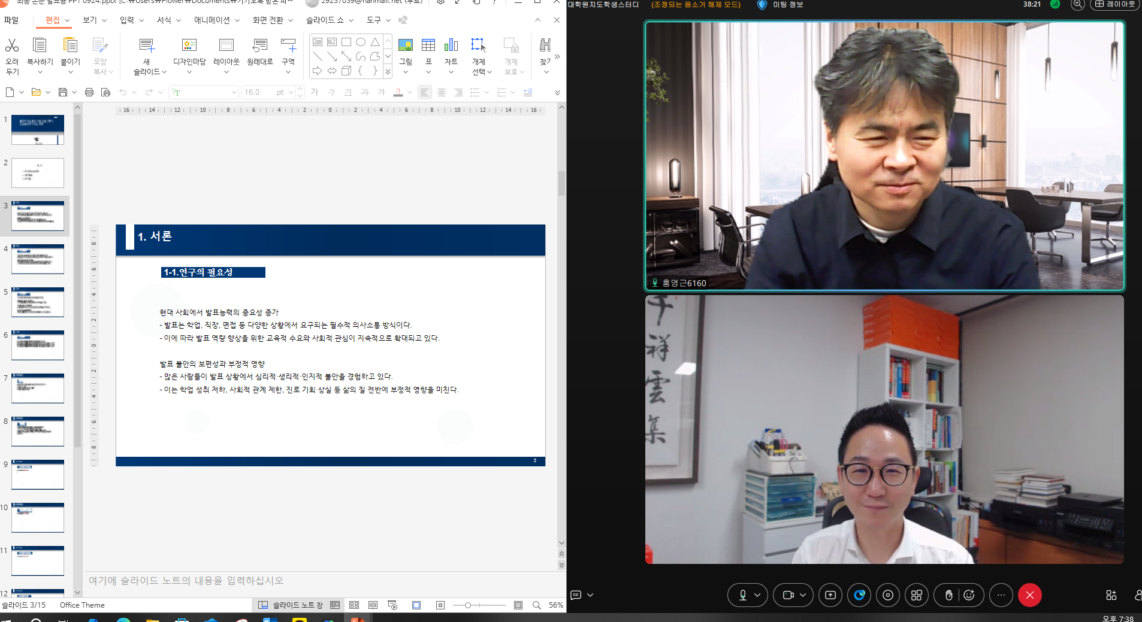Click the print icon in quick toolbar

tap(89, 92)
